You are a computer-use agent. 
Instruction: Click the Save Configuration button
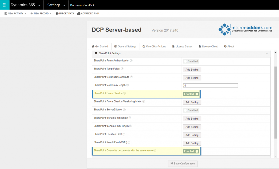(x=183, y=164)
